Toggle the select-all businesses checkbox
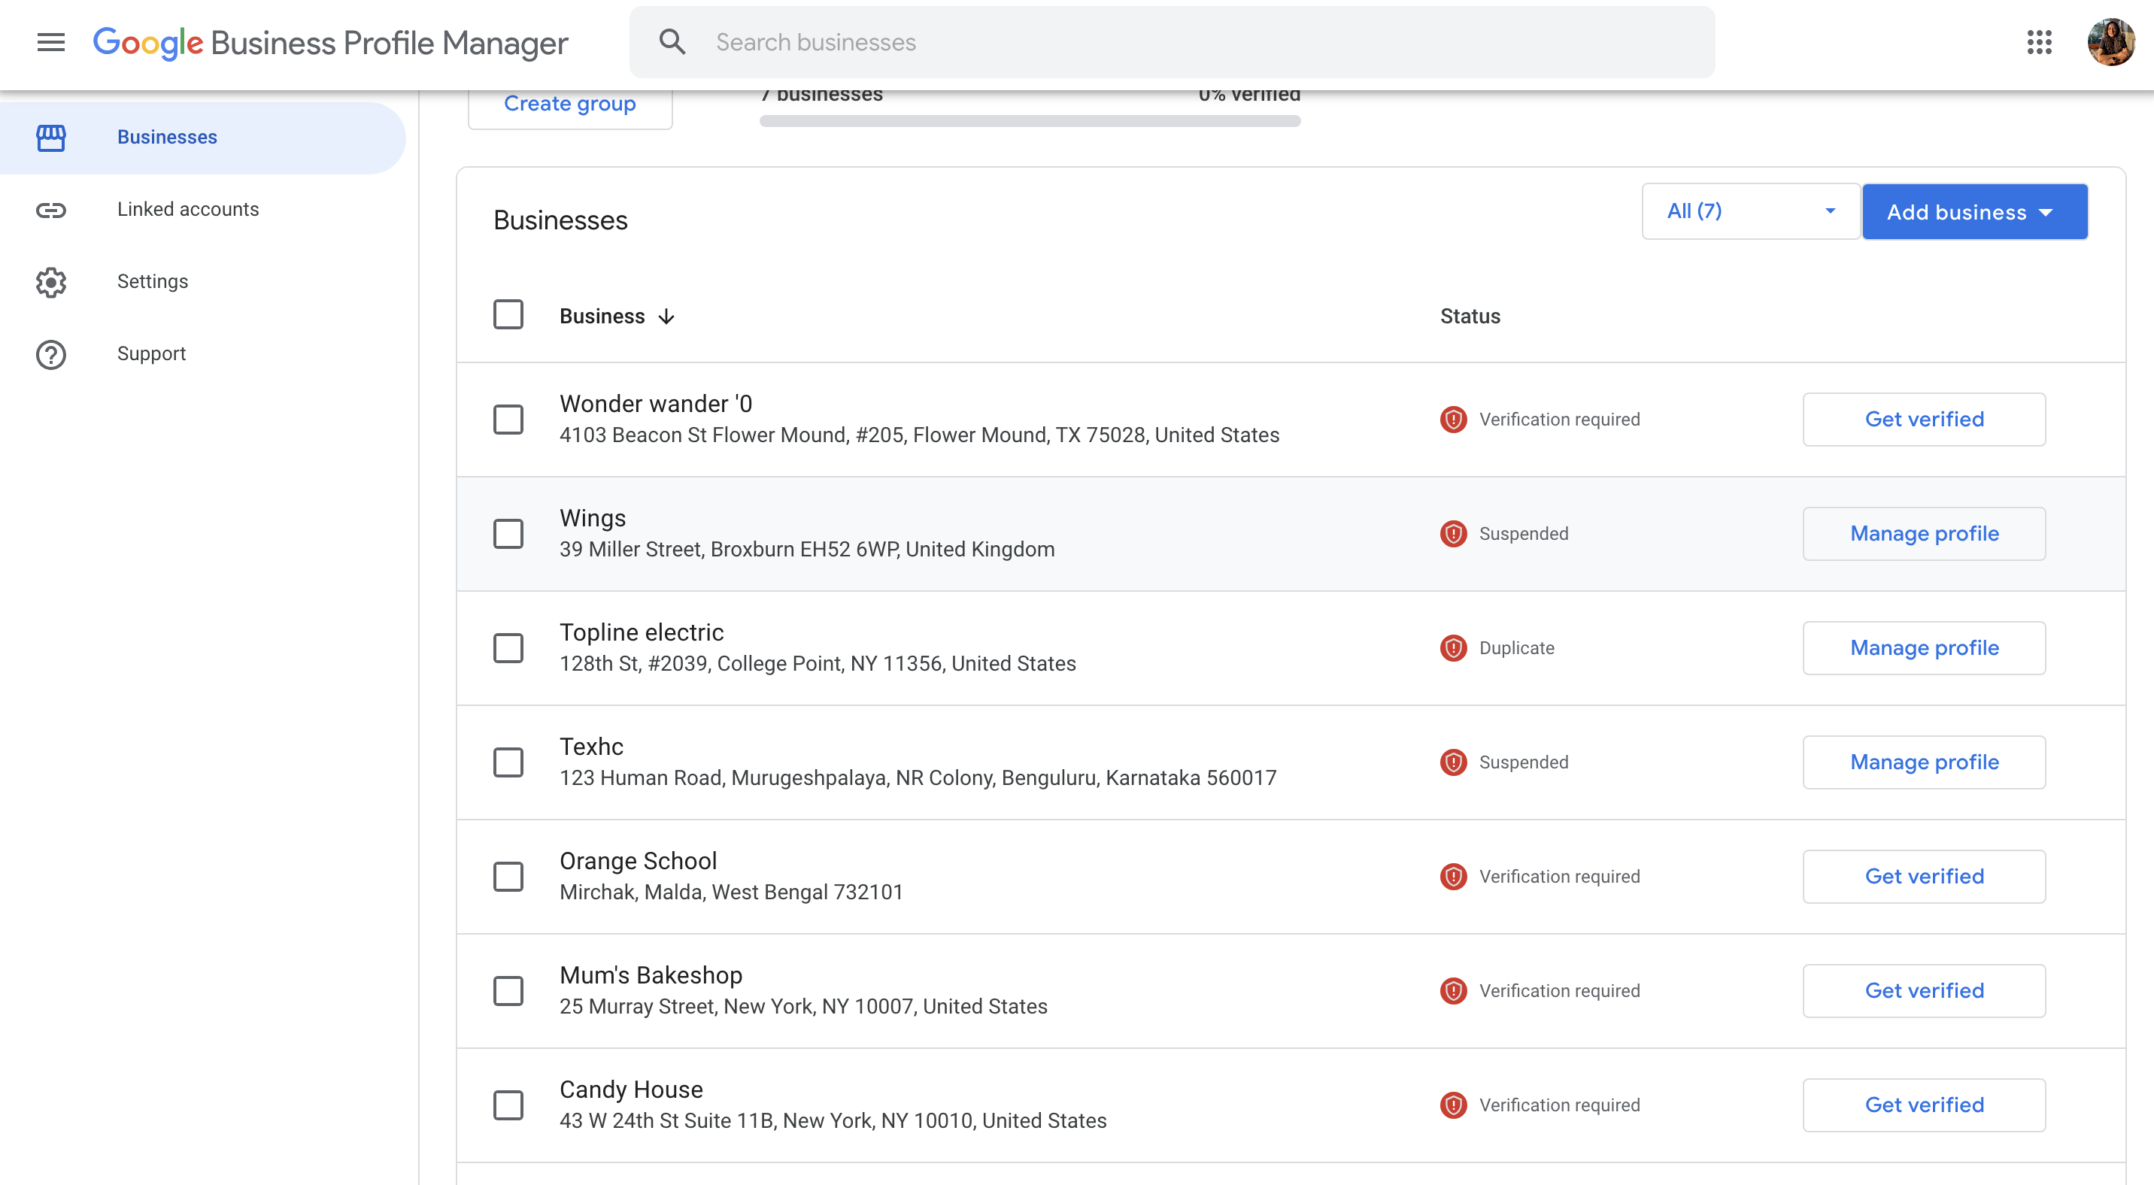Screen dimensions: 2154x1185 (x=508, y=315)
